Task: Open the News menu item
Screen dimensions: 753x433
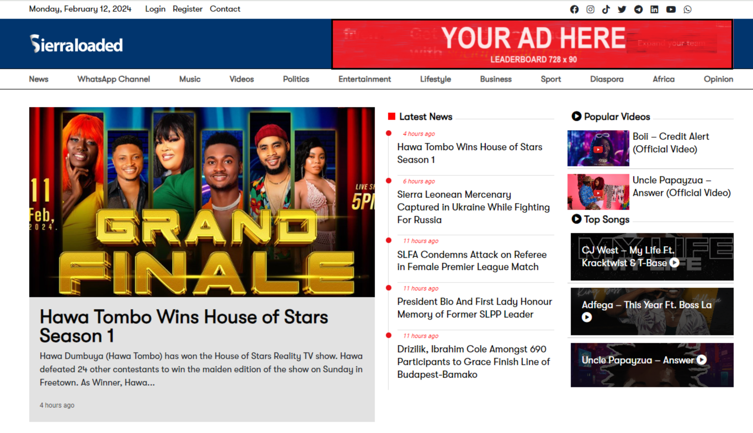Action: pyautogui.click(x=39, y=79)
